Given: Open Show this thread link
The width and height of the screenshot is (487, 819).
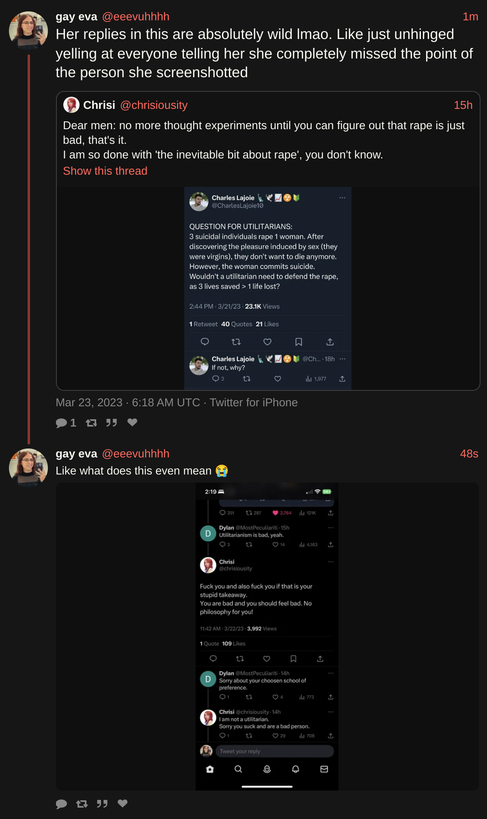Looking at the screenshot, I should (105, 171).
